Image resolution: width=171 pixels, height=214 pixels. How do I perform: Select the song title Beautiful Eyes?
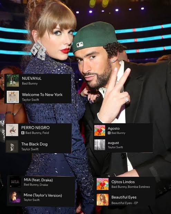(124, 197)
